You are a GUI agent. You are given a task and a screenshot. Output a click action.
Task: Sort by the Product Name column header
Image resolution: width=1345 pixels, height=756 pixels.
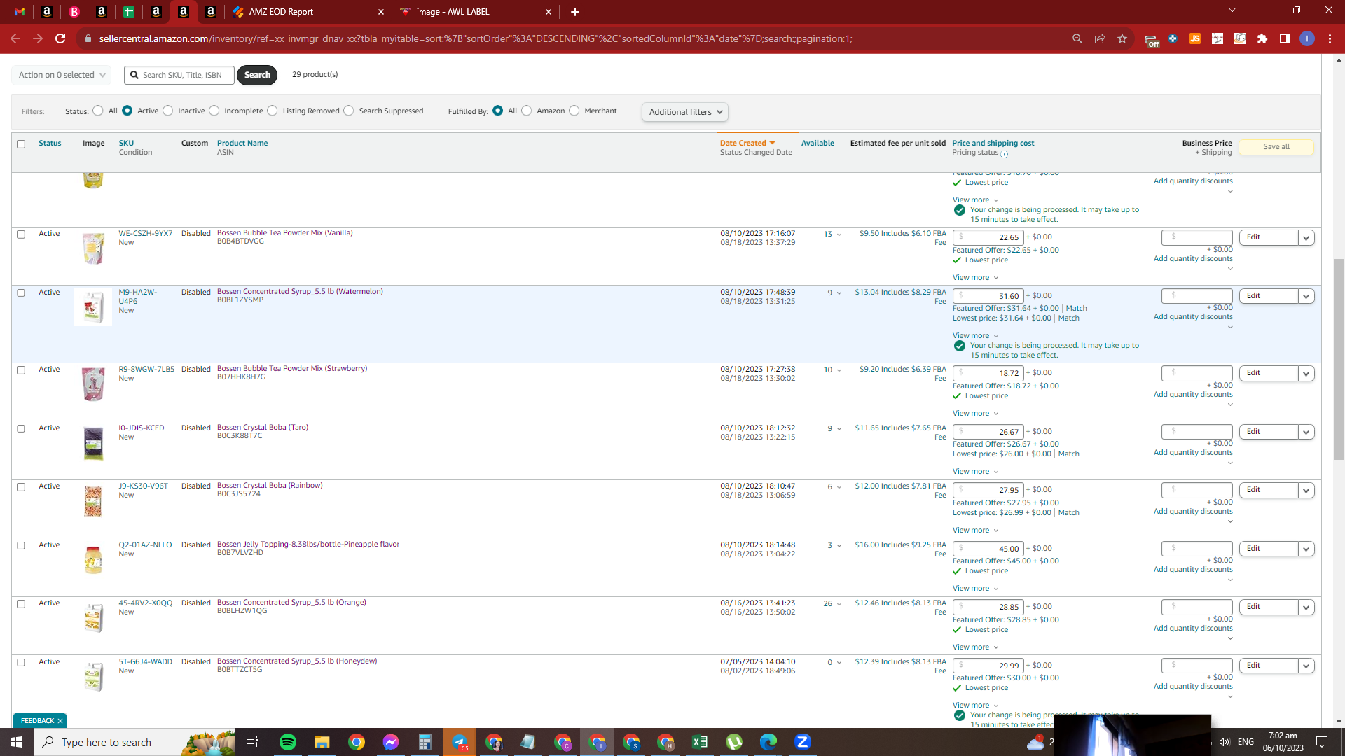tap(242, 143)
